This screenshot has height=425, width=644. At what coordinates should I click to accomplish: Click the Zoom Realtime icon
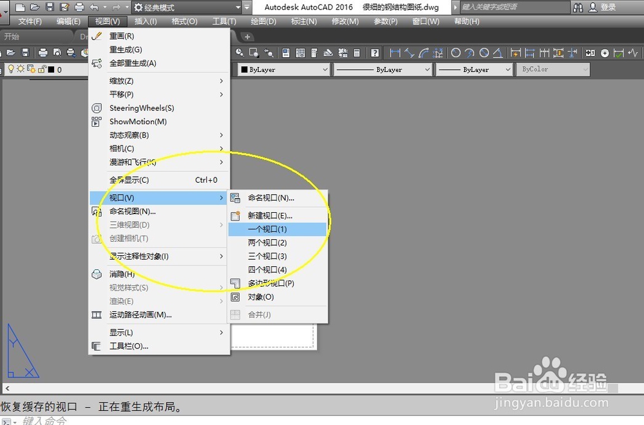click(x=240, y=53)
